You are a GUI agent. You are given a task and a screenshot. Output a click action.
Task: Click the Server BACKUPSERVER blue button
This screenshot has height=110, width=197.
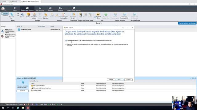coord(187,23)
